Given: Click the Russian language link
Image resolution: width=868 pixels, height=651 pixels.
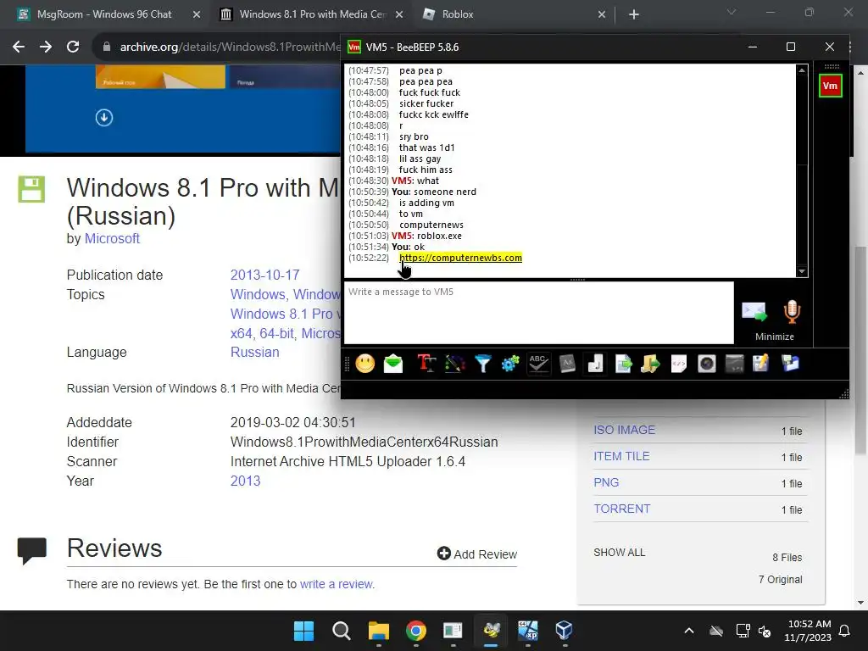Looking at the screenshot, I should coord(254,352).
